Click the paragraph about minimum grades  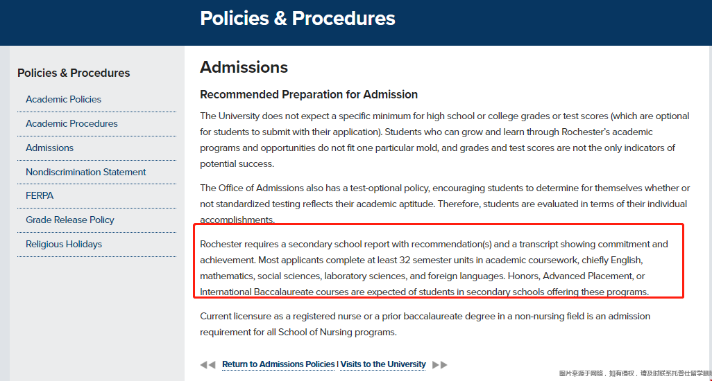[x=444, y=140]
